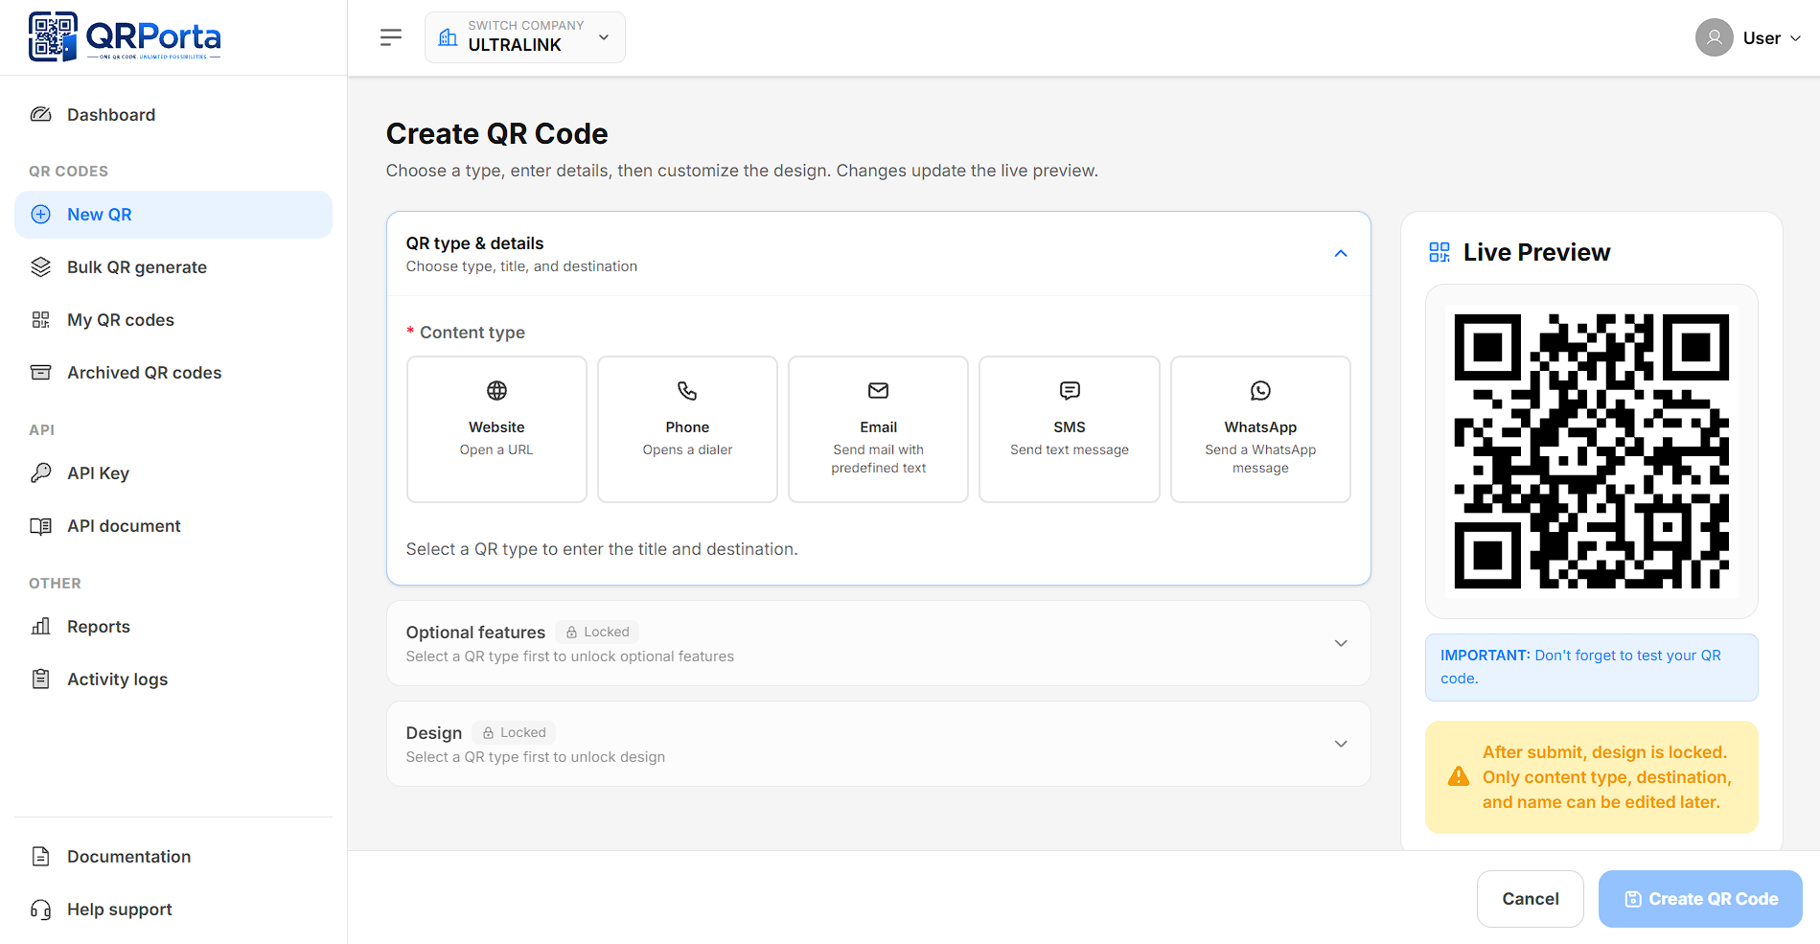1820x944 pixels.
Task: Click the 'After submit, design is locked' warning
Action: pyautogui.click(x=1592, y=777)
